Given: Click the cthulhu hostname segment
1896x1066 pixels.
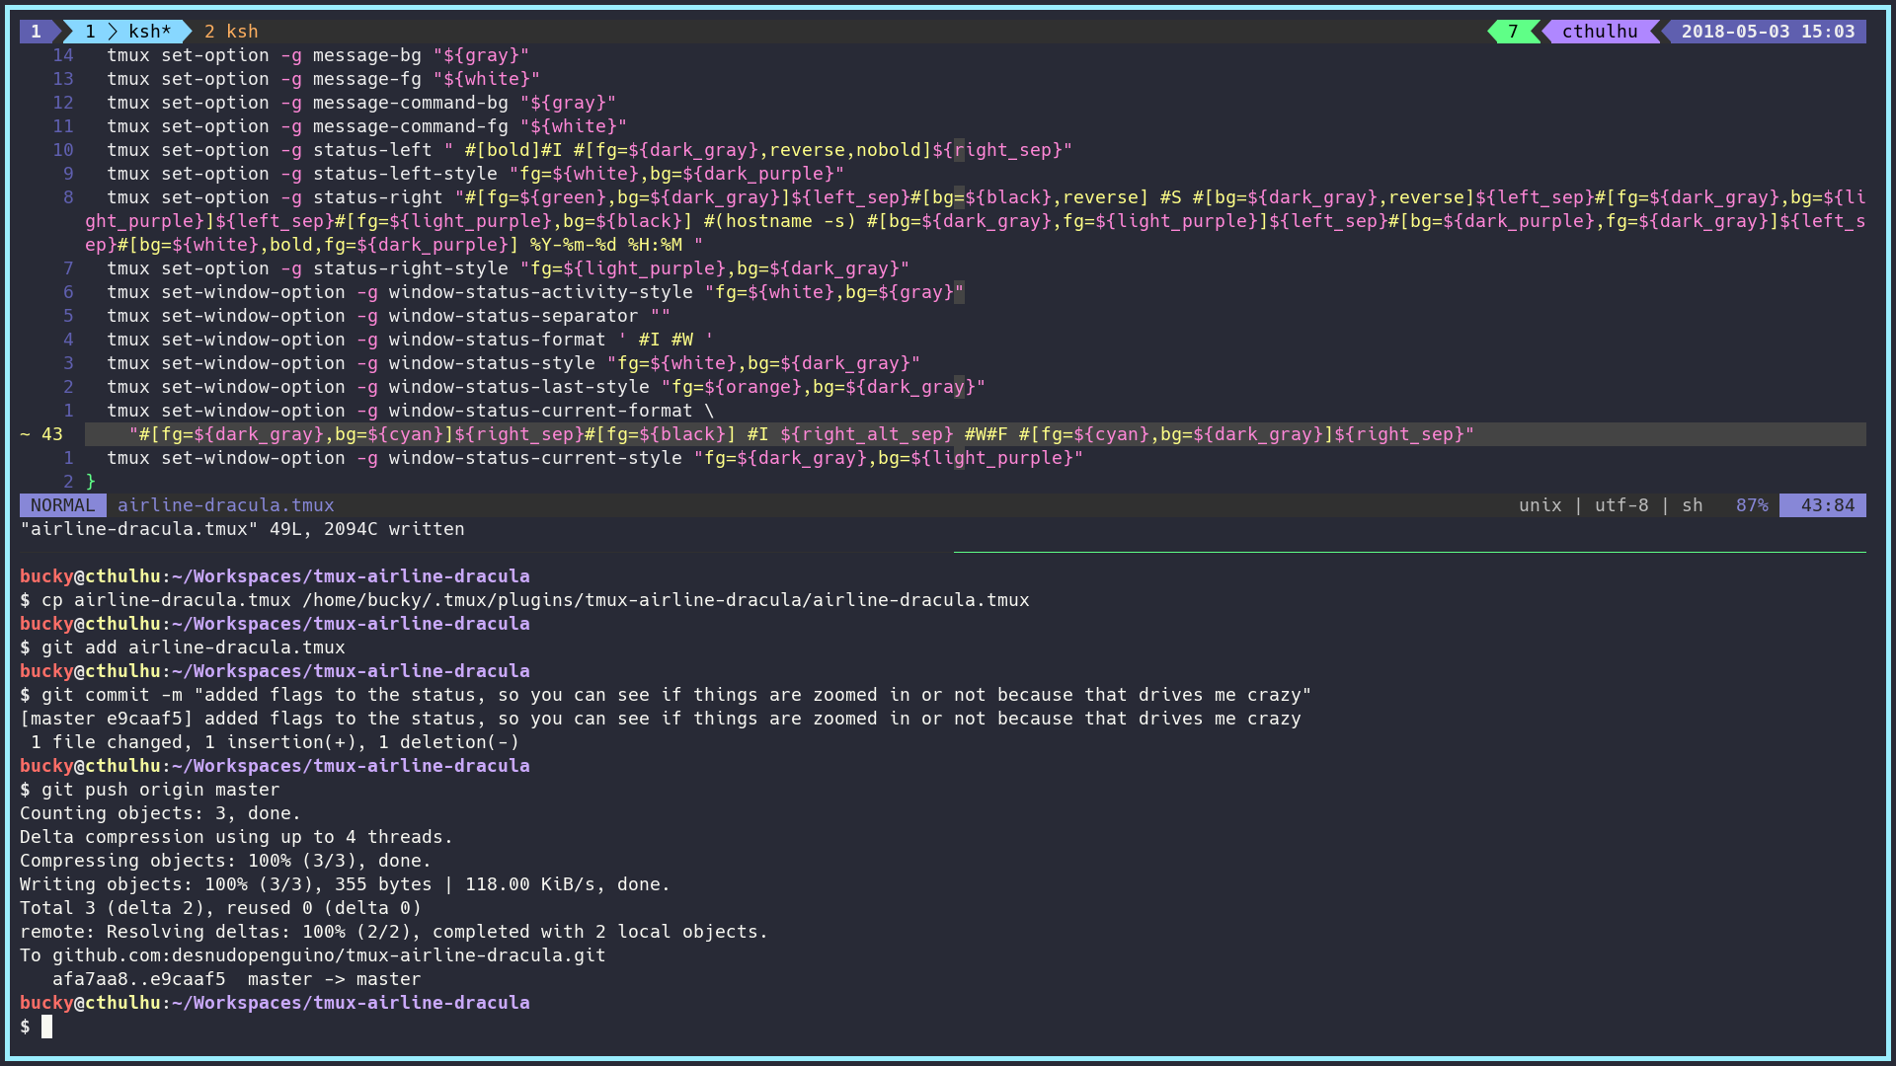Looking at the screenshot, I should pos(1599,32).
